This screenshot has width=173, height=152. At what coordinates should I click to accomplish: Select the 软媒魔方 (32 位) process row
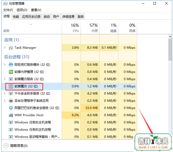coord(69,86)
